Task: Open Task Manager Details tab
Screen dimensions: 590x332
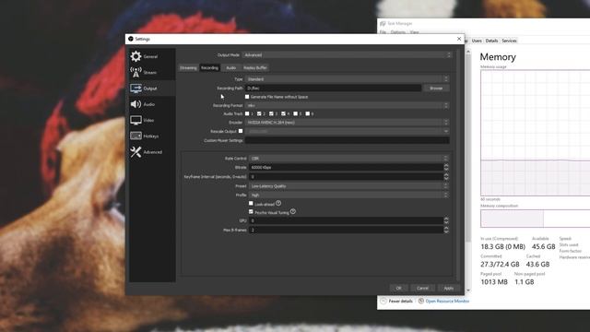Action: pyautogui.click(x=491, y=41)
